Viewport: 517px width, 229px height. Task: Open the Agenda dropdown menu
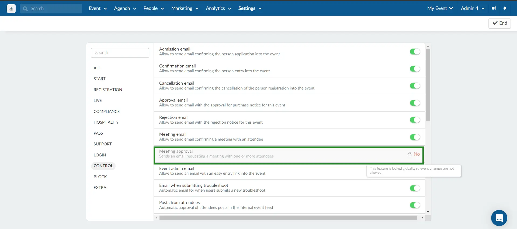[x=125, y=8]
